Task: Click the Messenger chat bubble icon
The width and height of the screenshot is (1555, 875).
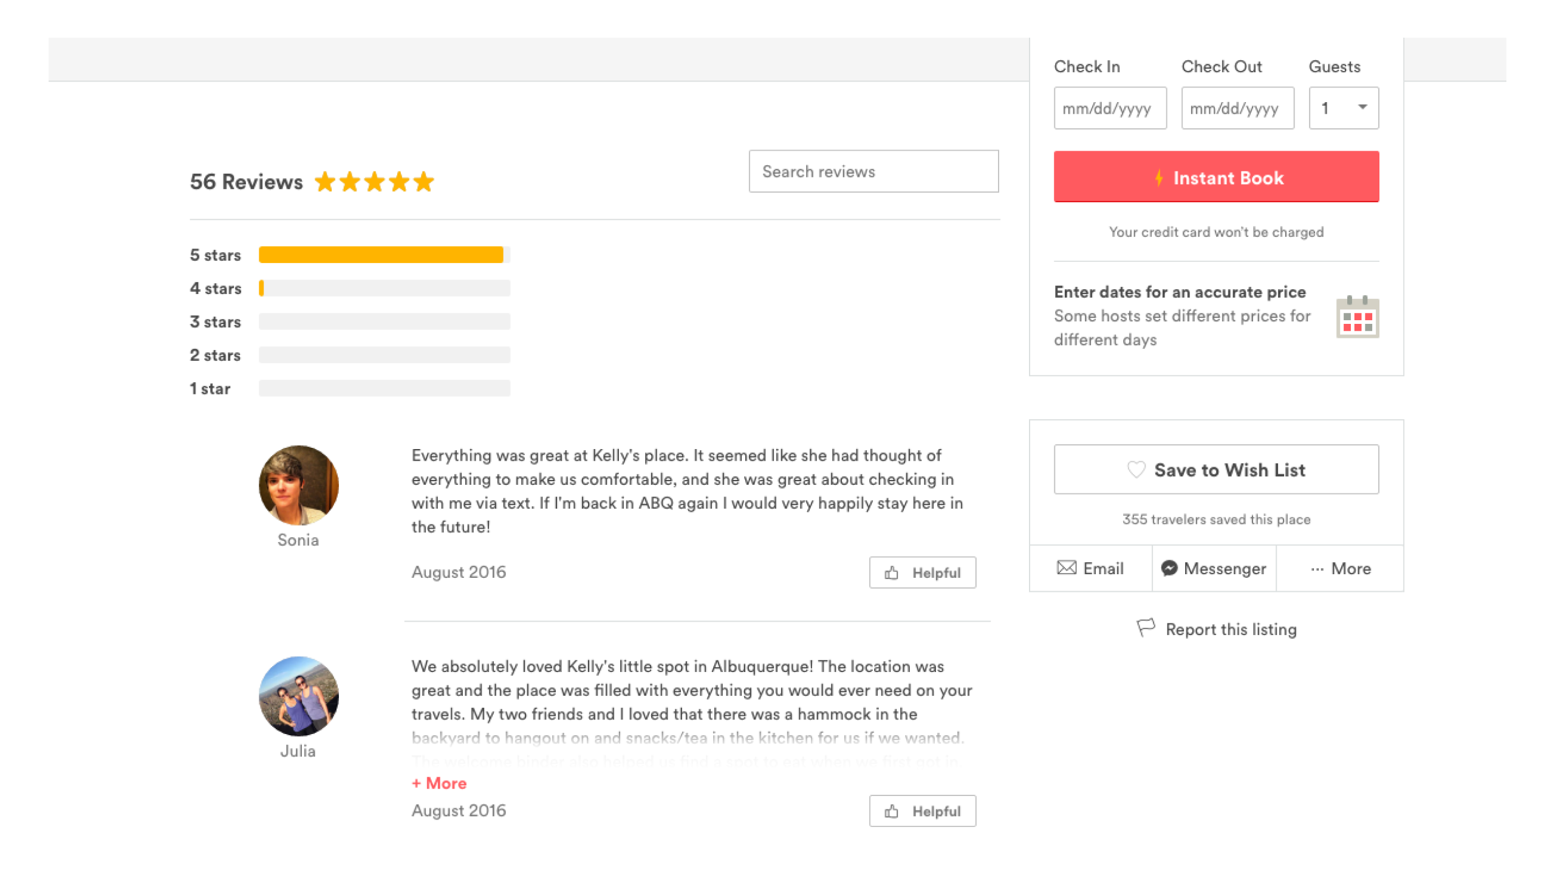Action: pos(1169,568)
